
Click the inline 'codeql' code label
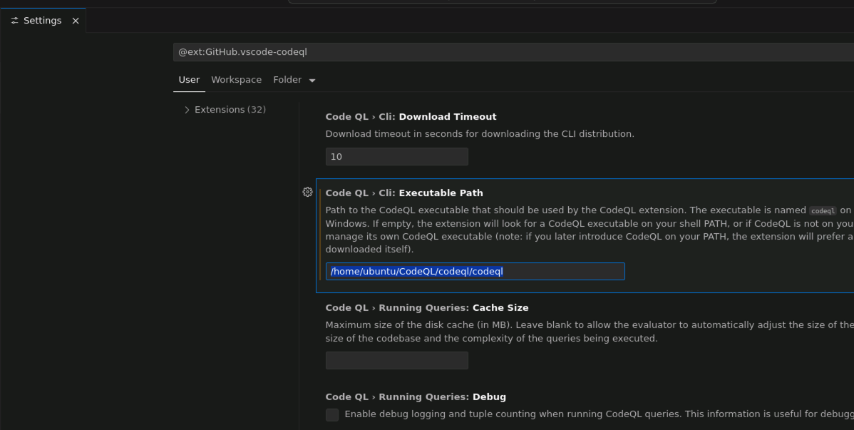coord(823,211)
